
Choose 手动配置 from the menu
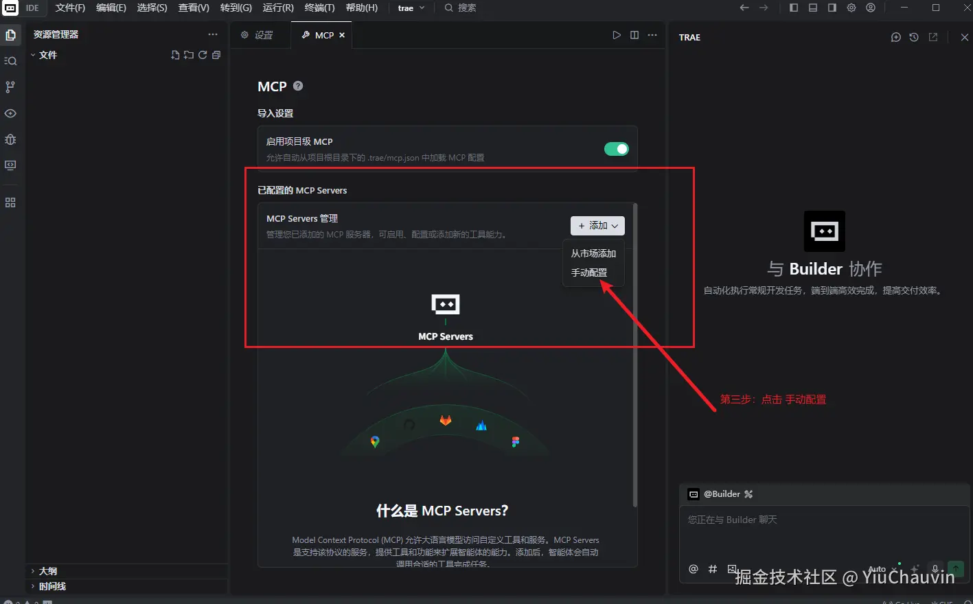pyautogui.click(x=589, y=272)
